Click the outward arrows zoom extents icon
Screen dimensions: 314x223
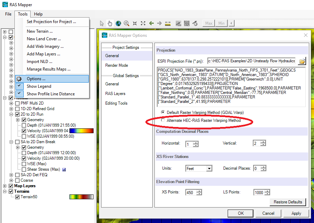[143, 23]
